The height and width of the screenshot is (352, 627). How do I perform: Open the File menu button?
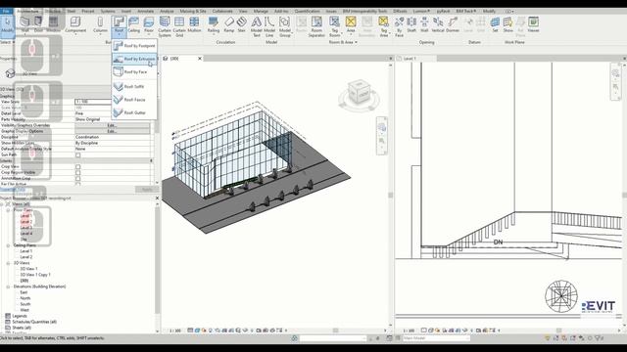pyautogui.click(x=7, y=11)
